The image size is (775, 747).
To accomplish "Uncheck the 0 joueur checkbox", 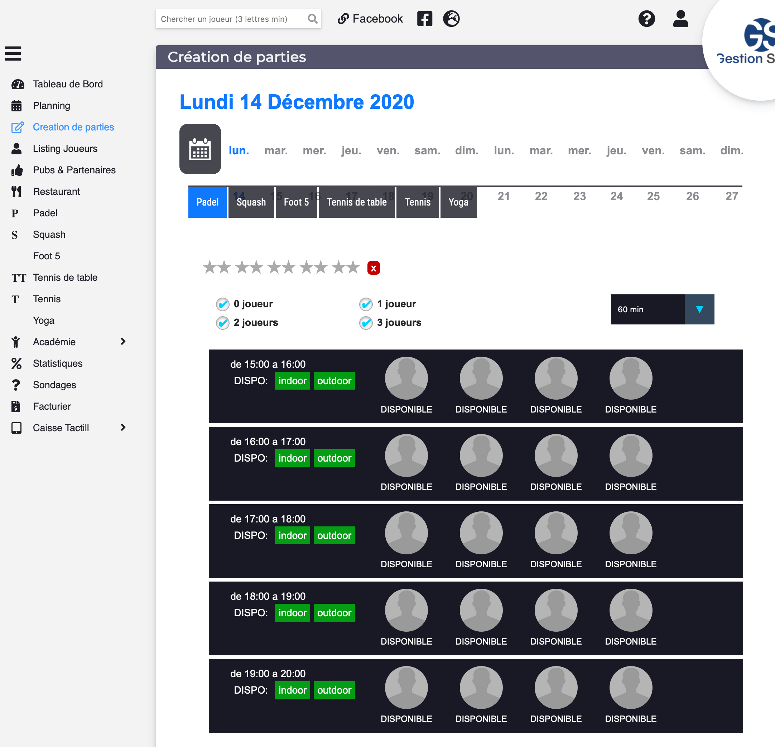I will [x=223, y=304].
